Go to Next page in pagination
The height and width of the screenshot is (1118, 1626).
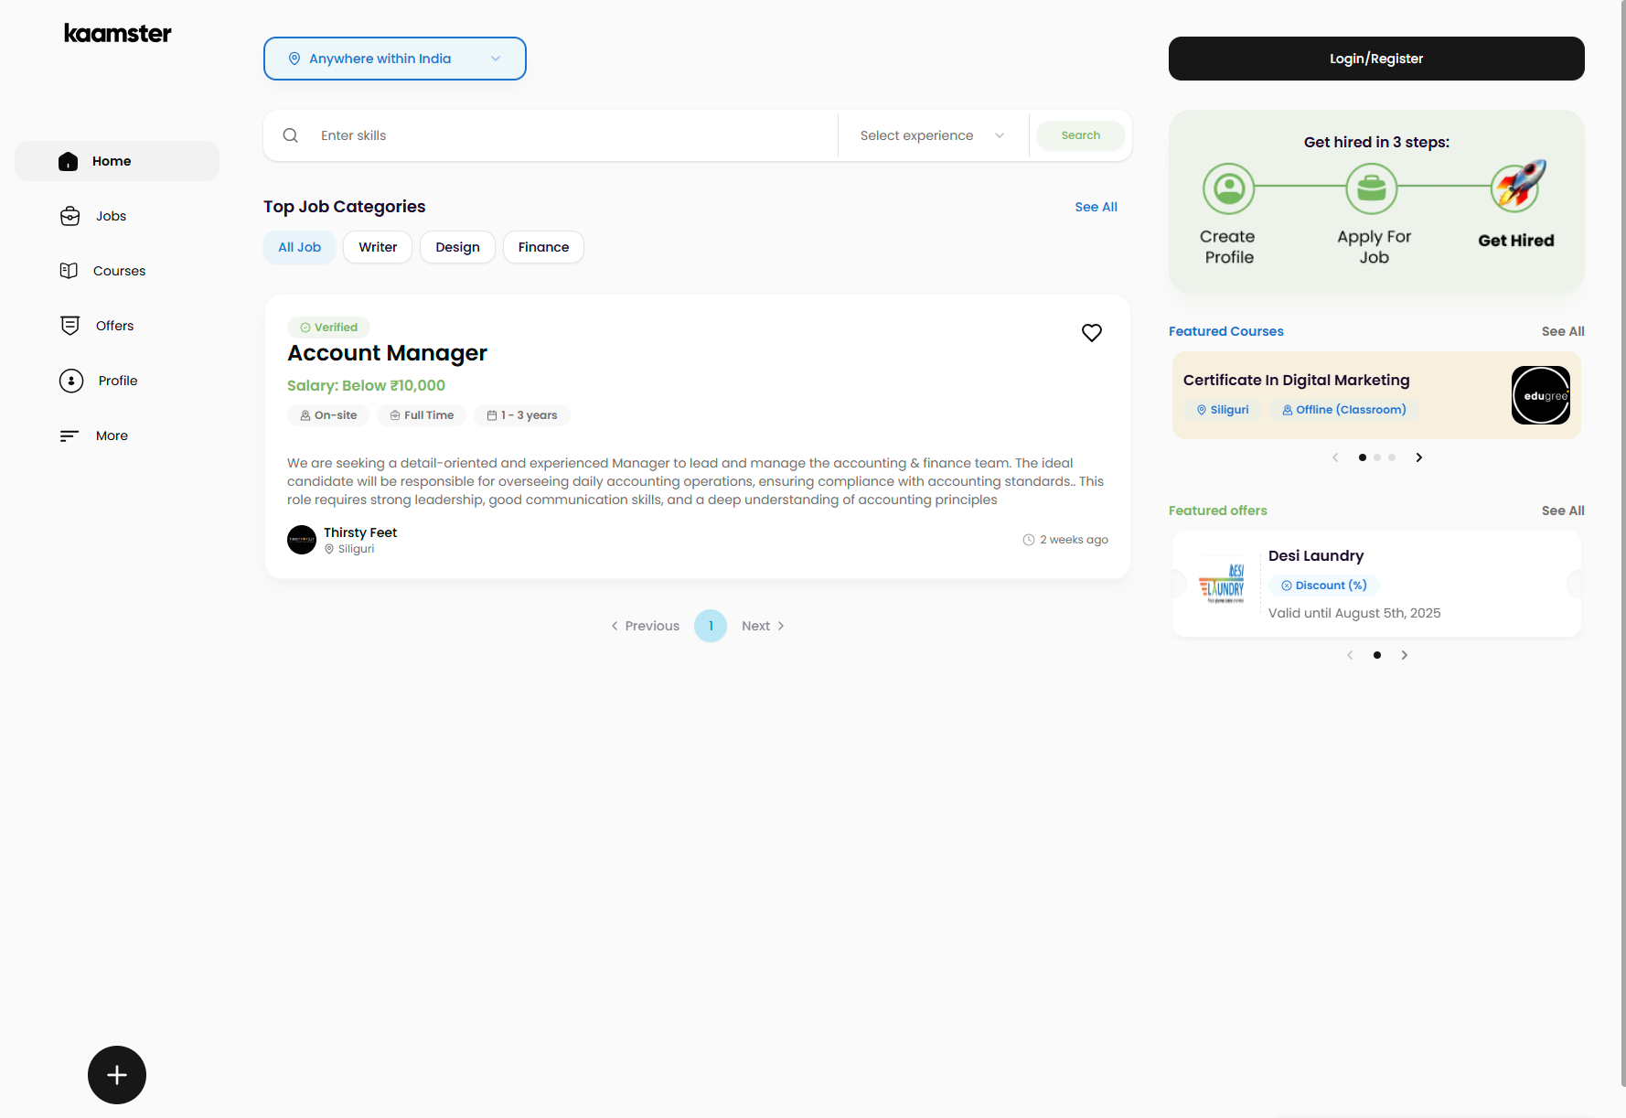coord(764,626)
